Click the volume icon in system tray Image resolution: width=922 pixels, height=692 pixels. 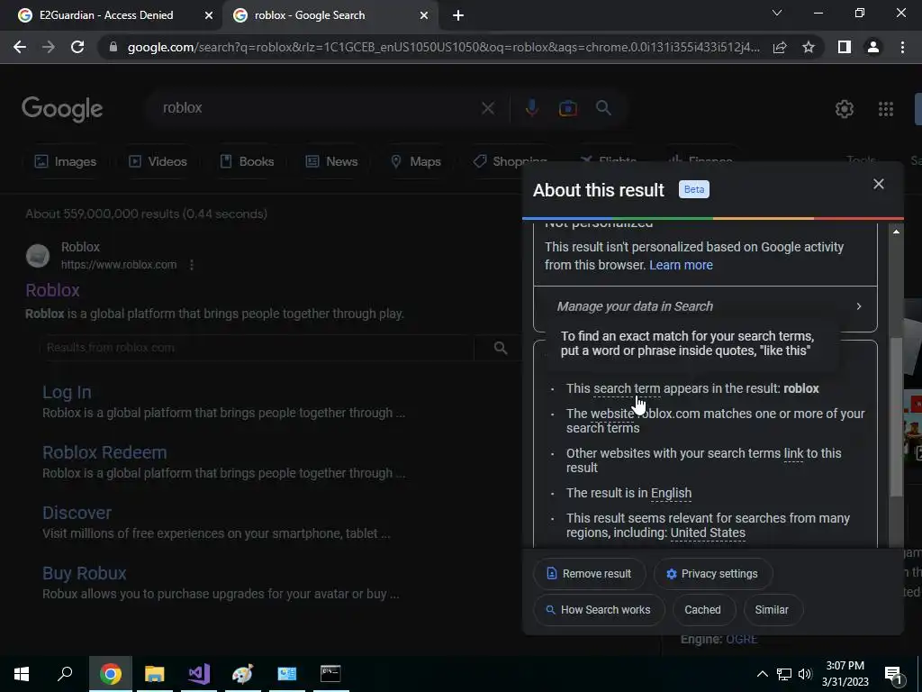pos(805,674)
